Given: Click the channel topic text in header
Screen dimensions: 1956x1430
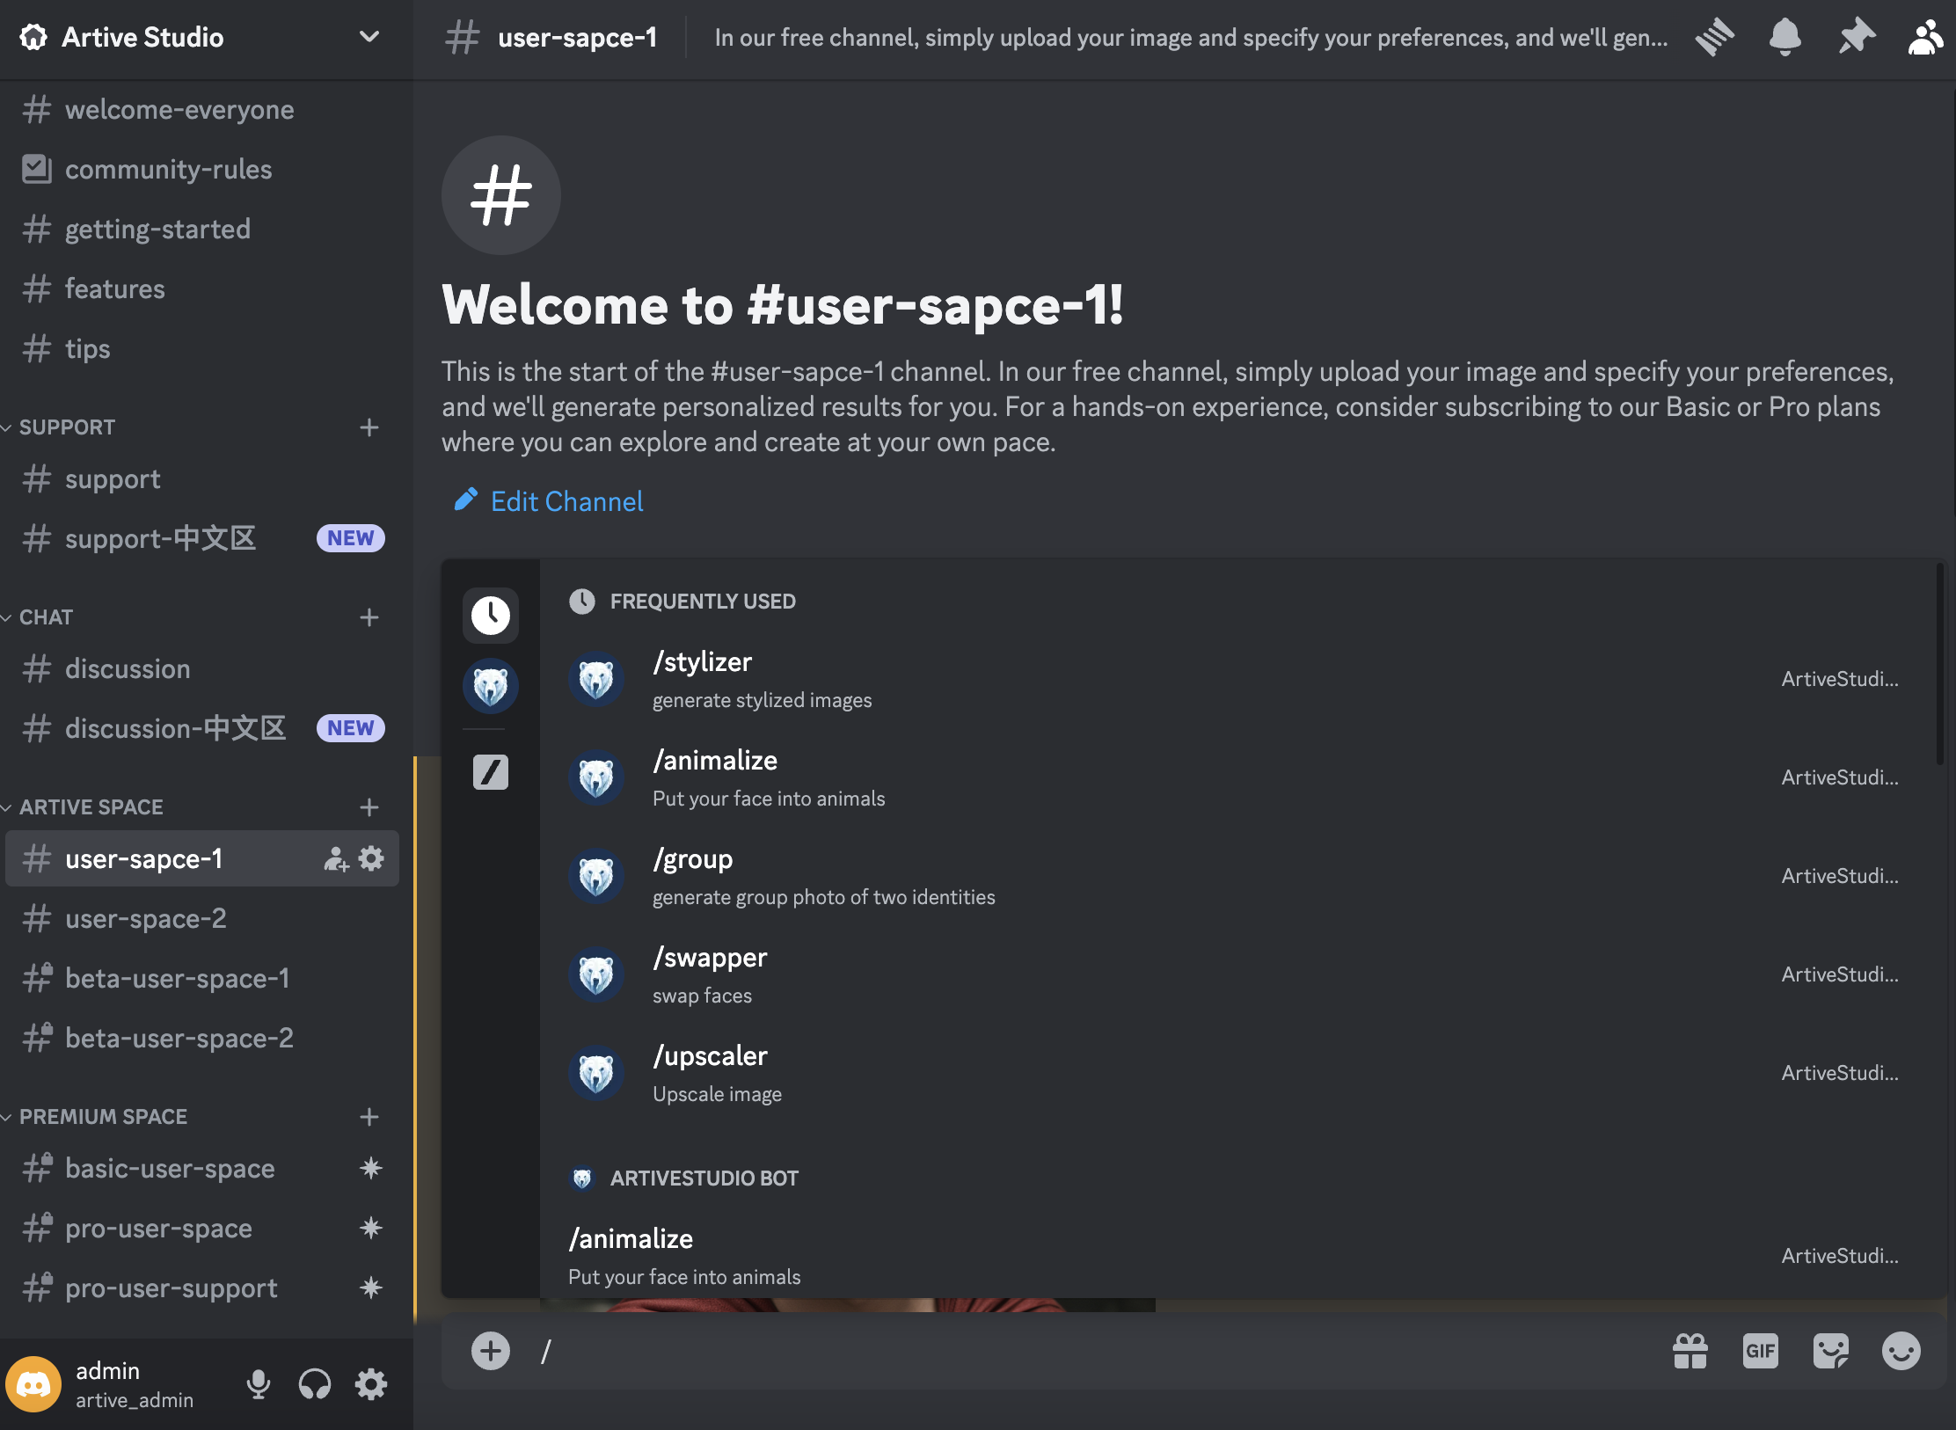Looking at the screenshot, I should coord(1191,38).
